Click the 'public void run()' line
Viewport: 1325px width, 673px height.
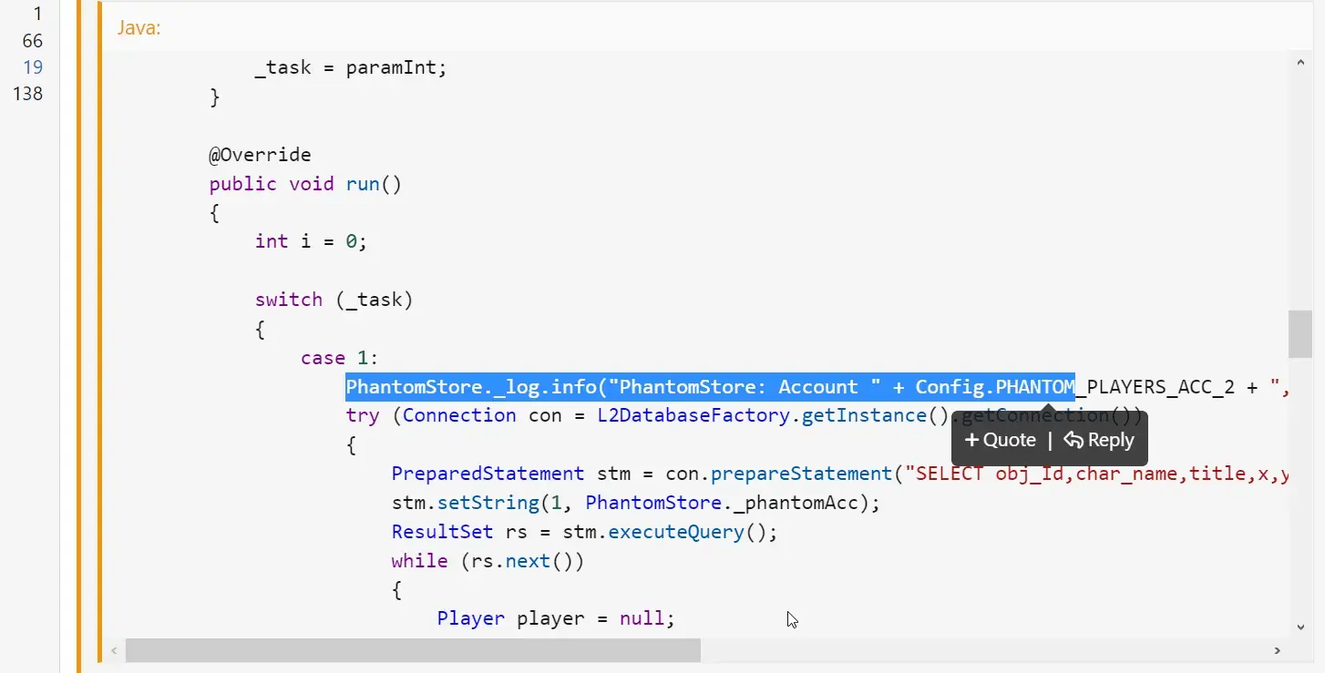pos(305,184)
